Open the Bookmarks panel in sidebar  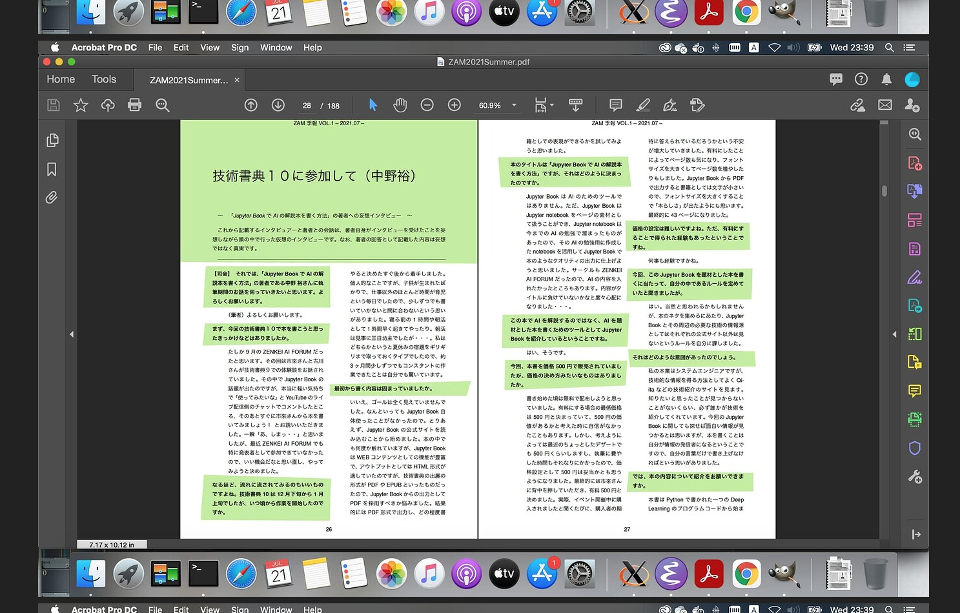tap(52, 169)
